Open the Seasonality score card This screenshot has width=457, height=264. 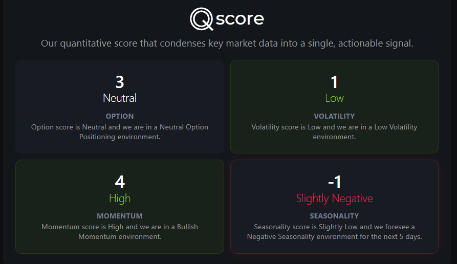(334, 207)
